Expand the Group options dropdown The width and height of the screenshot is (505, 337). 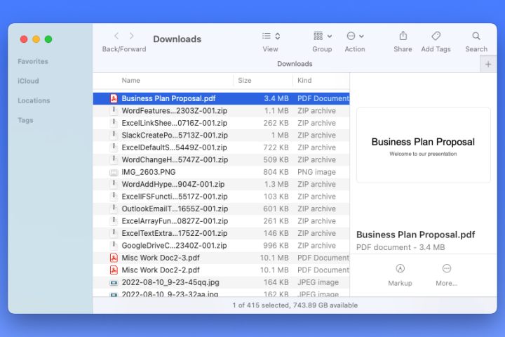(x=323, y=36)
